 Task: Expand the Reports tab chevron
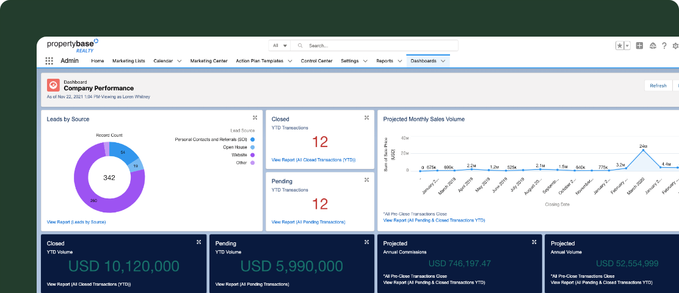tap(400, 61)
